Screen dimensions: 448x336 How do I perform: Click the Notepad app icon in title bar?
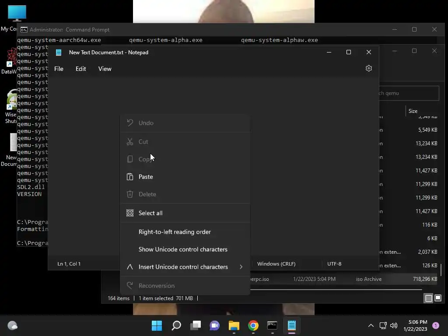(59, 52)
